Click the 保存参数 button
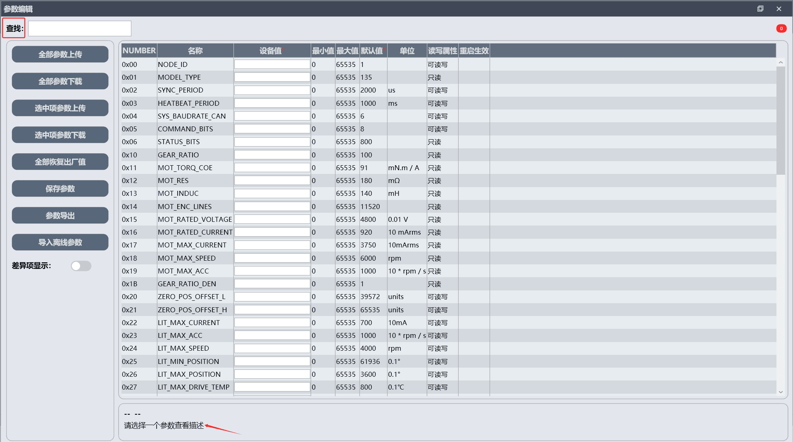This screenshot has width=793, height=442. pos(60,189)
